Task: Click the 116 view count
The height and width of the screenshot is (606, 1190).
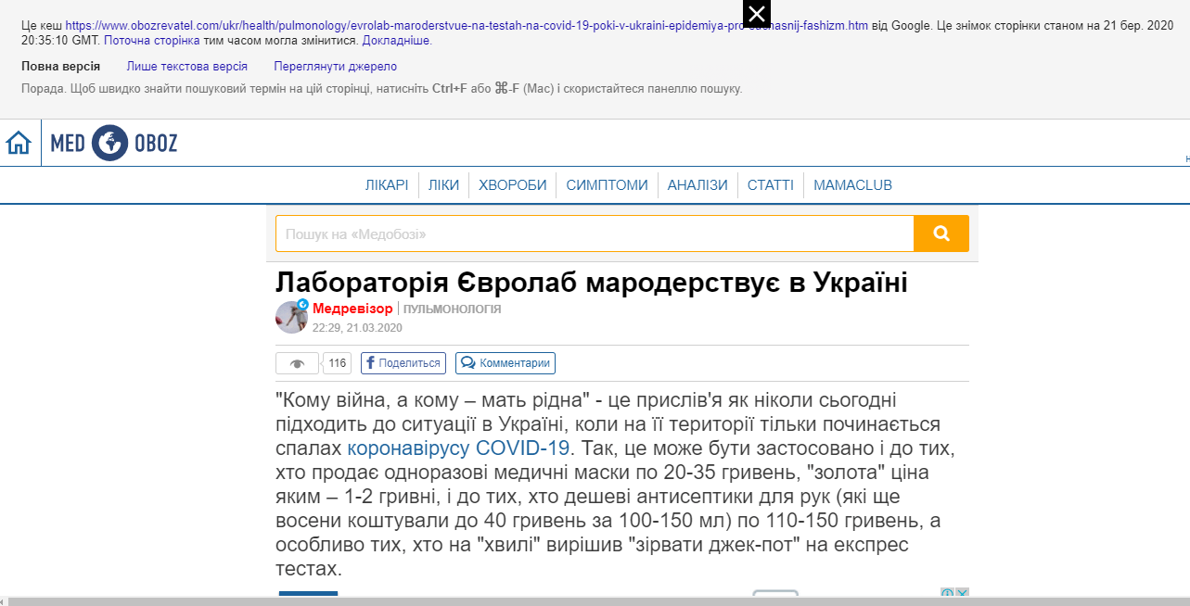Action: [338, 363]
